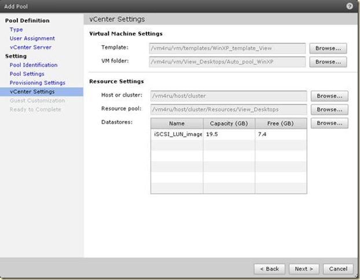Navigate to Pool Identification step

[34, 65]
